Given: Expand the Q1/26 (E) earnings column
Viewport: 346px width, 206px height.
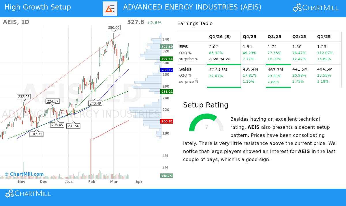Looking at the screenshot, I should [220, 37].
